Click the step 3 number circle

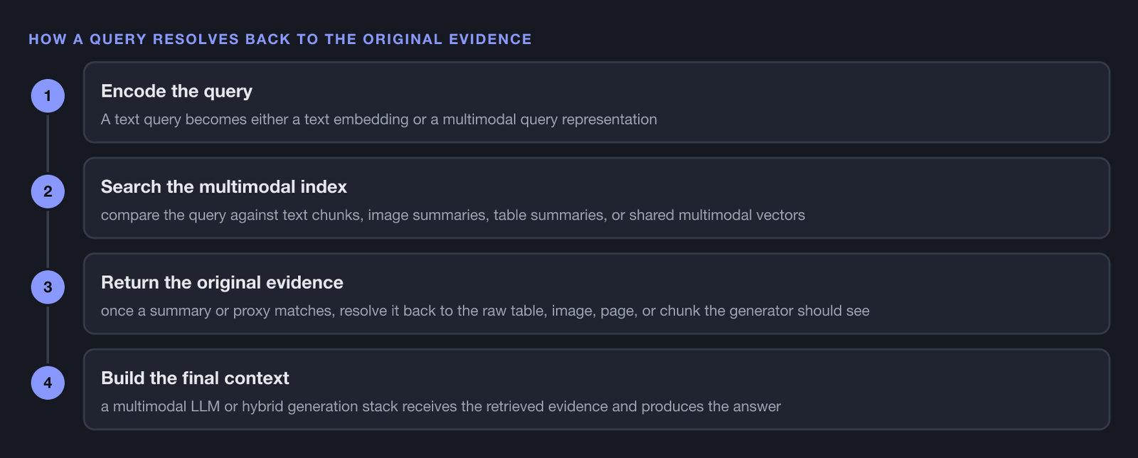tap(48, 287)
